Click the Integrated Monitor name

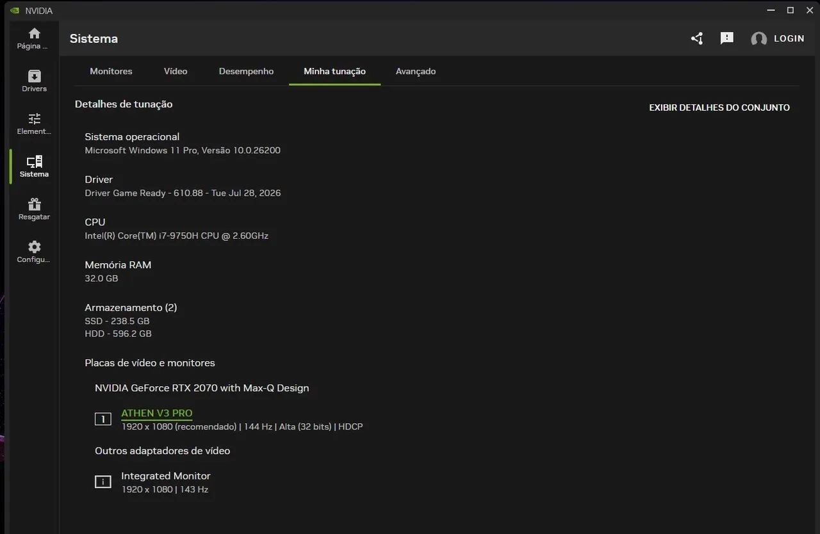point(166,476)
